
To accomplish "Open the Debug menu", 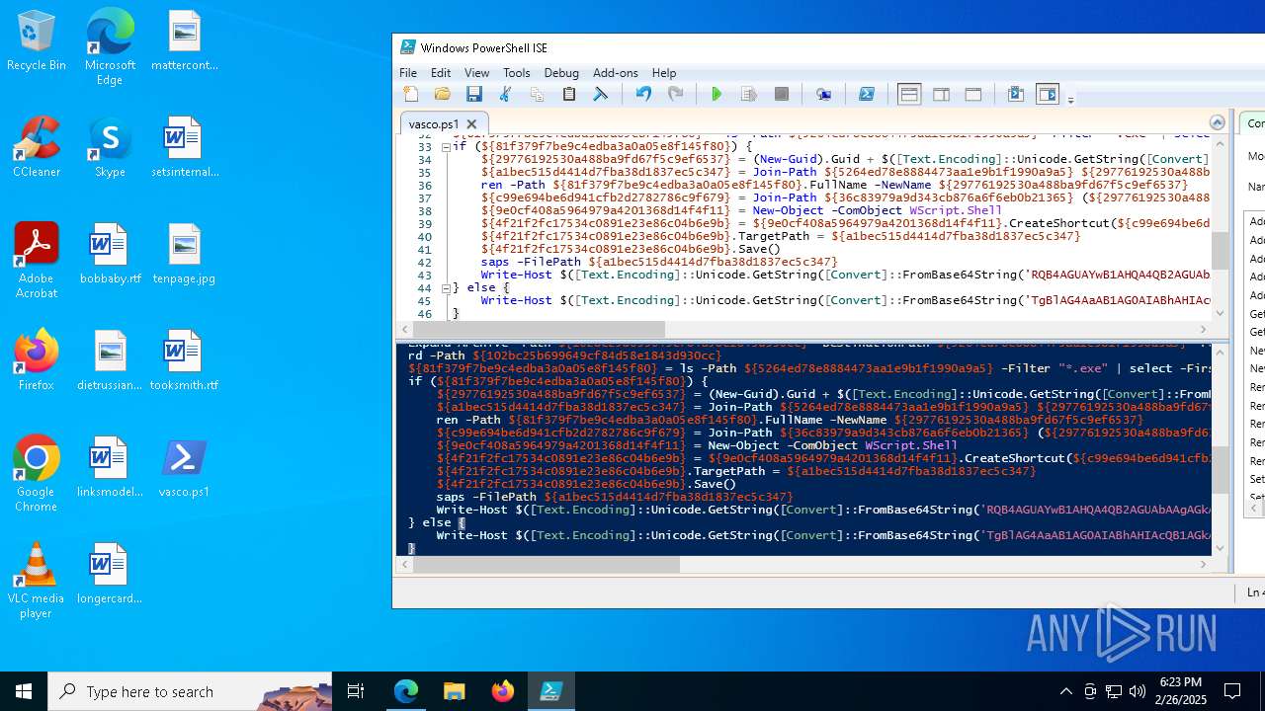I will tap(561, 73).
